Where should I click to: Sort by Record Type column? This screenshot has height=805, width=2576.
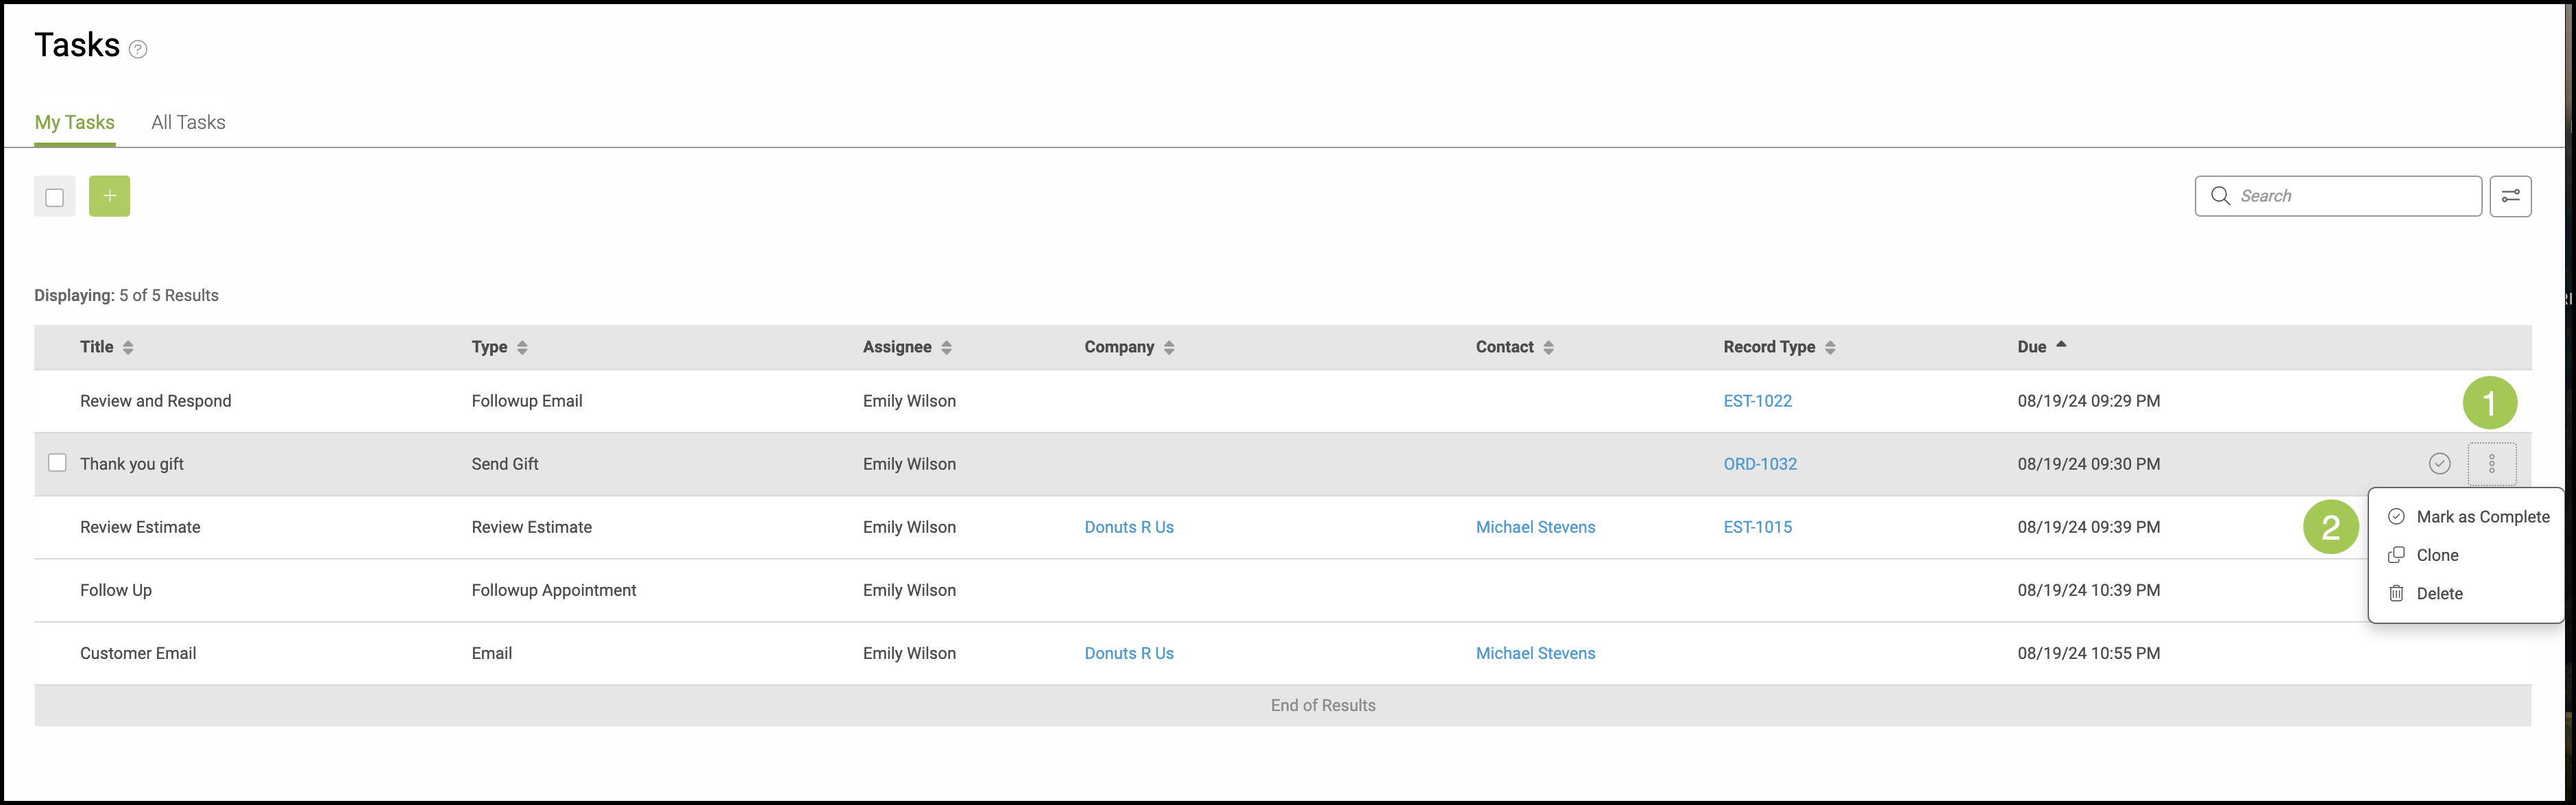(1830, 347)
